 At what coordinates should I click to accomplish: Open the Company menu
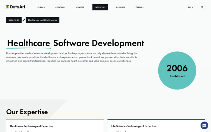(x=60, y=7)
